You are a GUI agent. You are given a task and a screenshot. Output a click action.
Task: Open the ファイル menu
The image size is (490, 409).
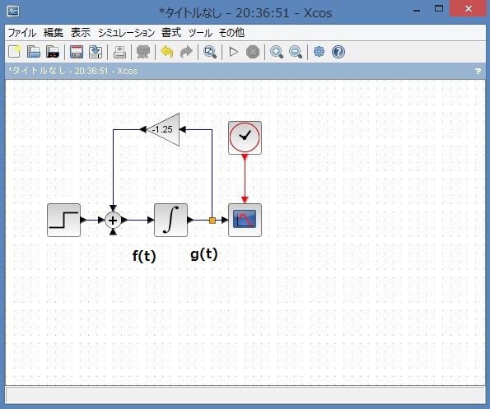pos(22,32)
